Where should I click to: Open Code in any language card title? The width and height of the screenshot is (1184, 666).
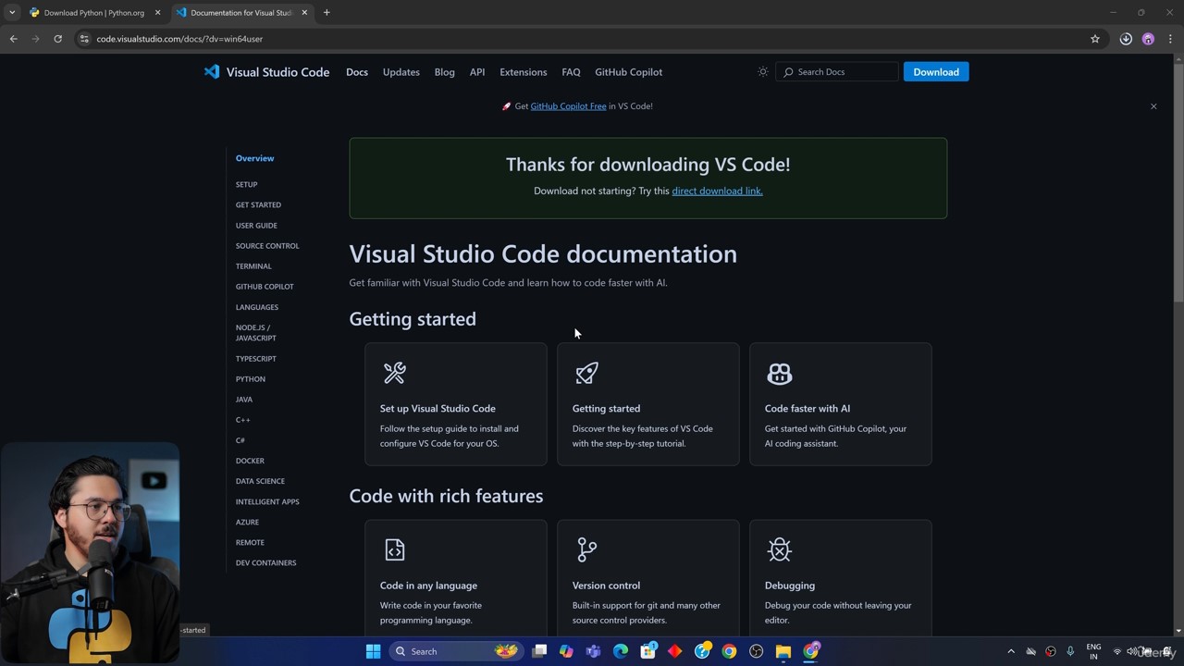[428, 586]
